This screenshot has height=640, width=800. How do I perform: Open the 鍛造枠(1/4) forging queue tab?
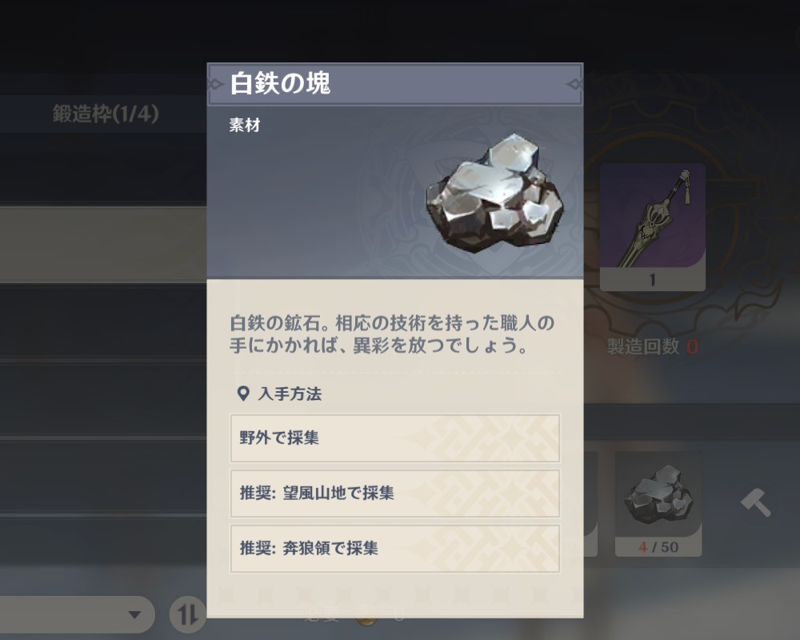point(106,114)
